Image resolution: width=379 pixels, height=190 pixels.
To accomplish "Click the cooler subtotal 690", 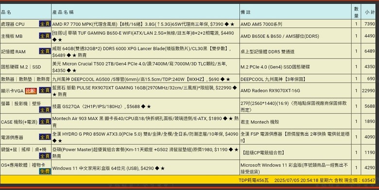I will (371, 79).
